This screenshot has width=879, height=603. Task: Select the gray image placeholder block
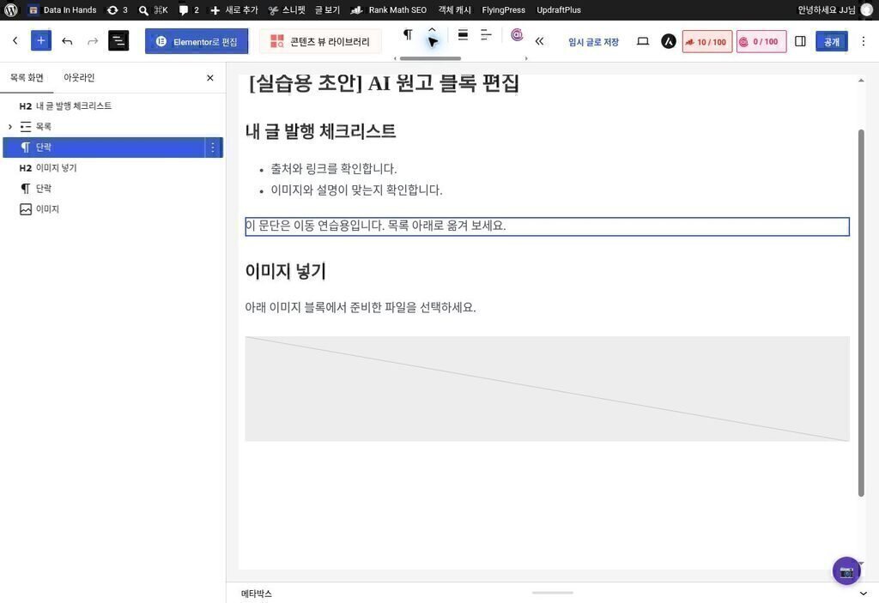click(x=547, y=389)
